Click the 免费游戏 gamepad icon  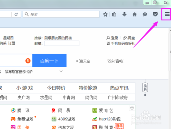[x=13, y=119]
